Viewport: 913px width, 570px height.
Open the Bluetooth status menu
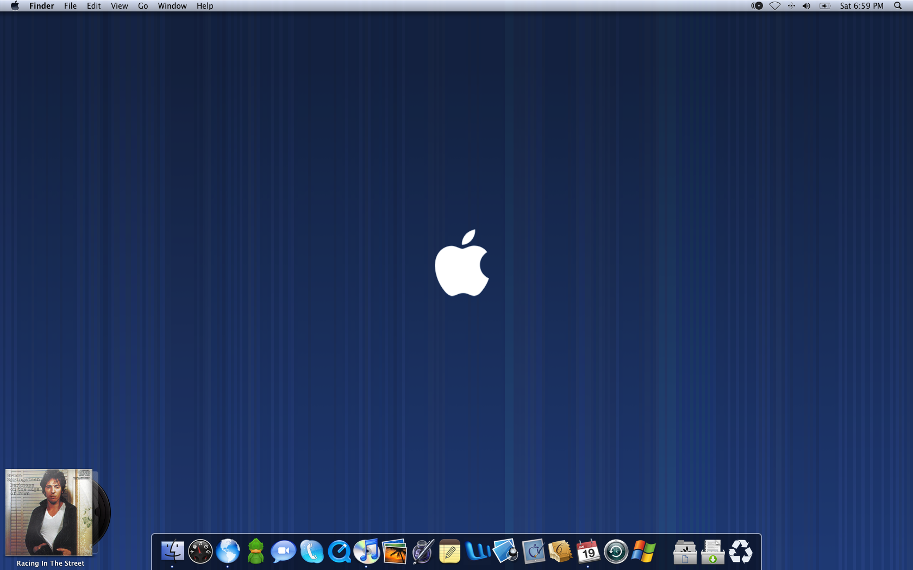791,5
